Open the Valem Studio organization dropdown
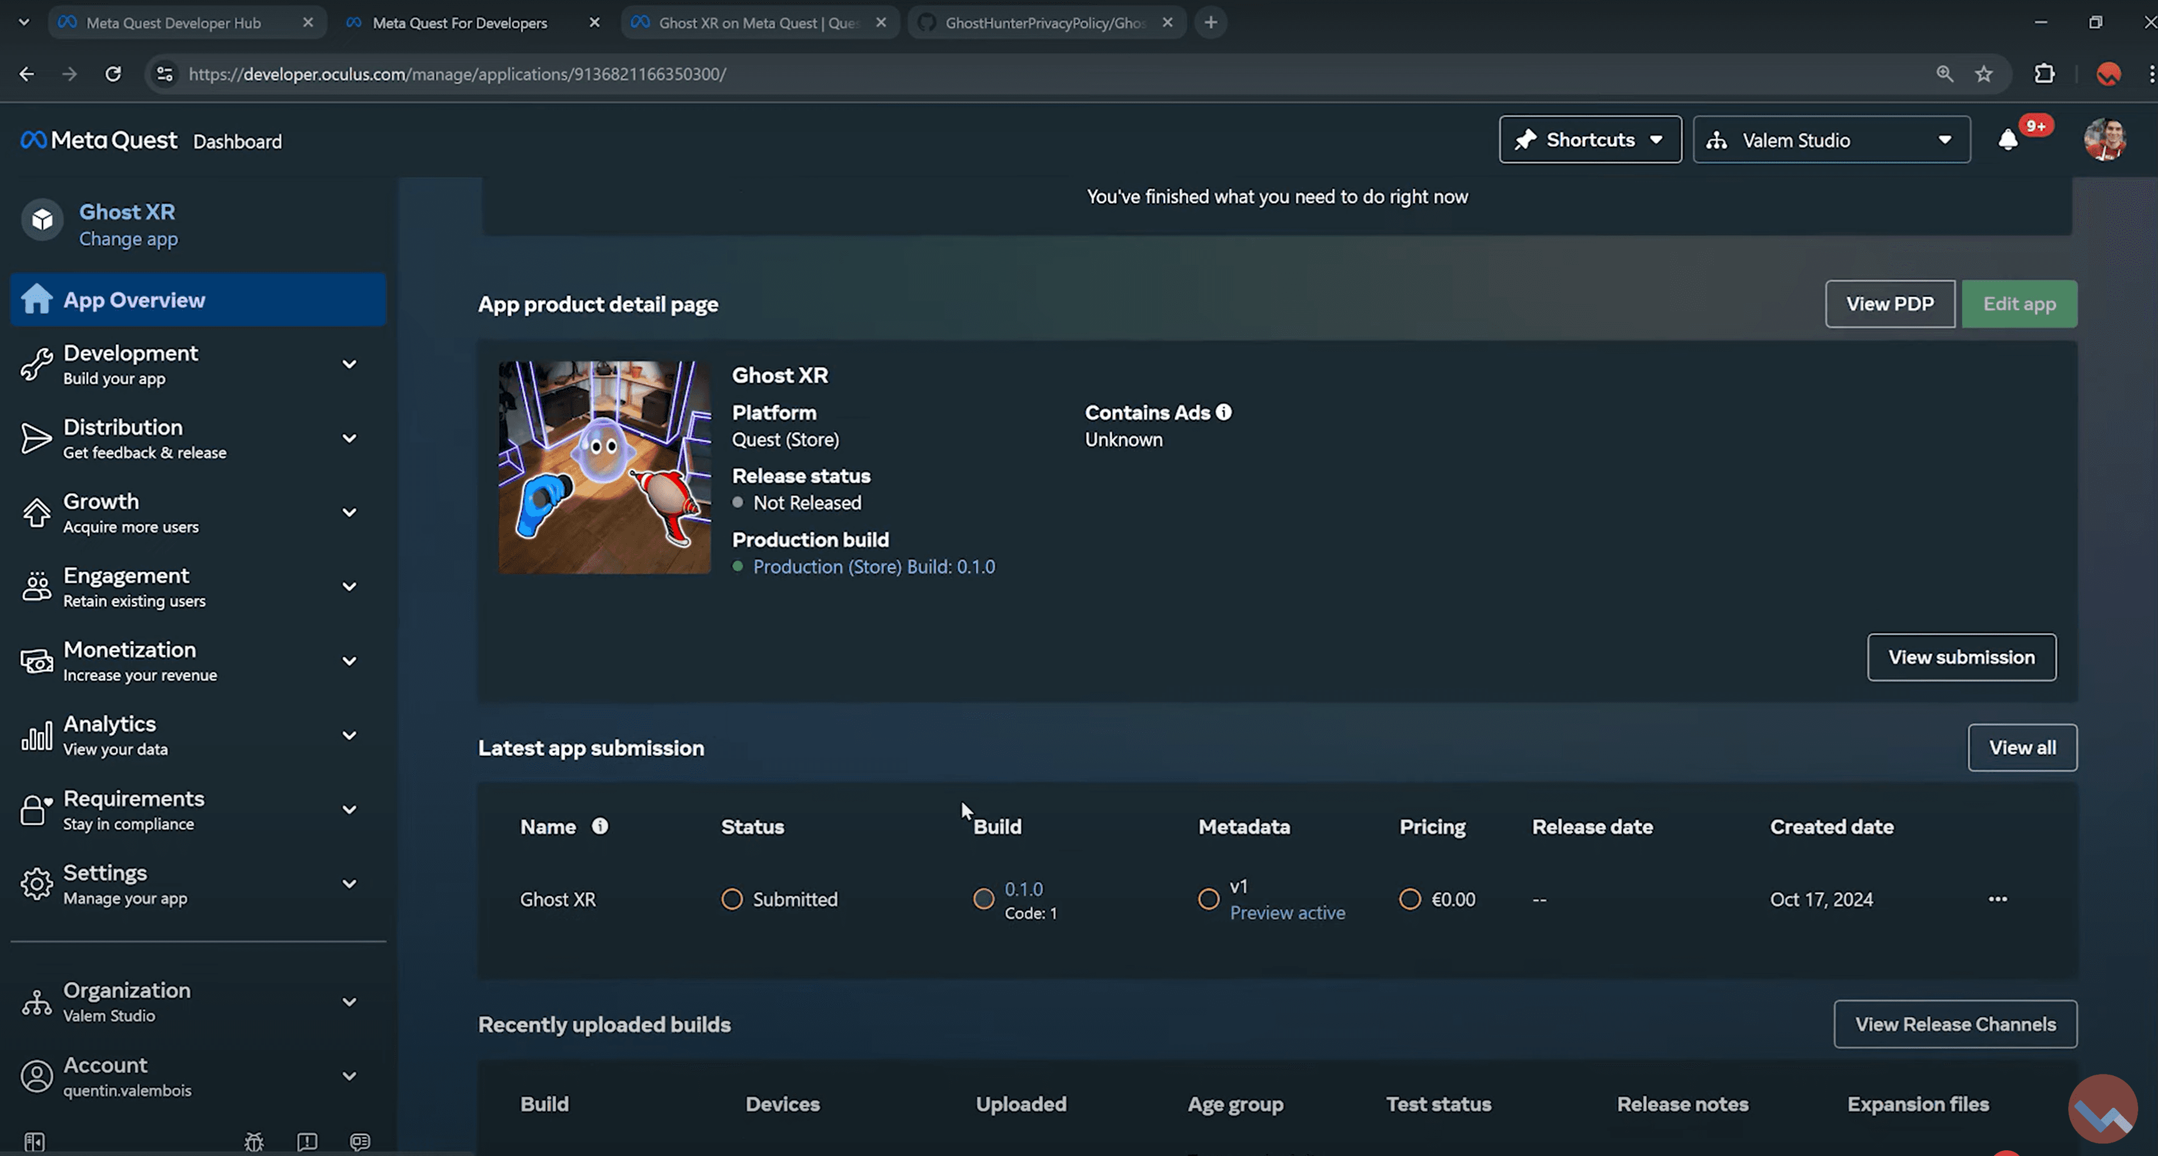 1831,140
